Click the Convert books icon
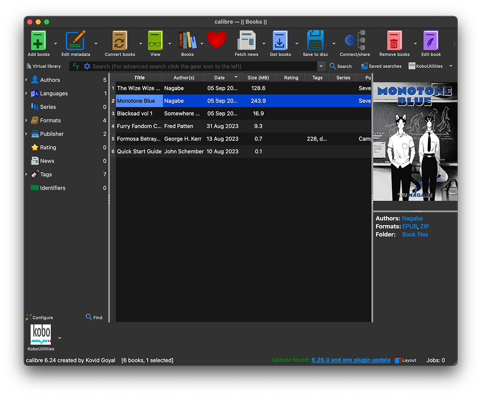 point(120,41)
